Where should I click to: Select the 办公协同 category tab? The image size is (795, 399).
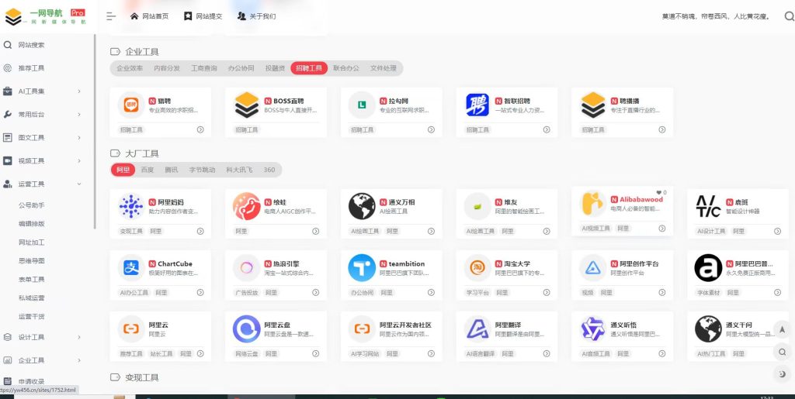tap(241, 68)
